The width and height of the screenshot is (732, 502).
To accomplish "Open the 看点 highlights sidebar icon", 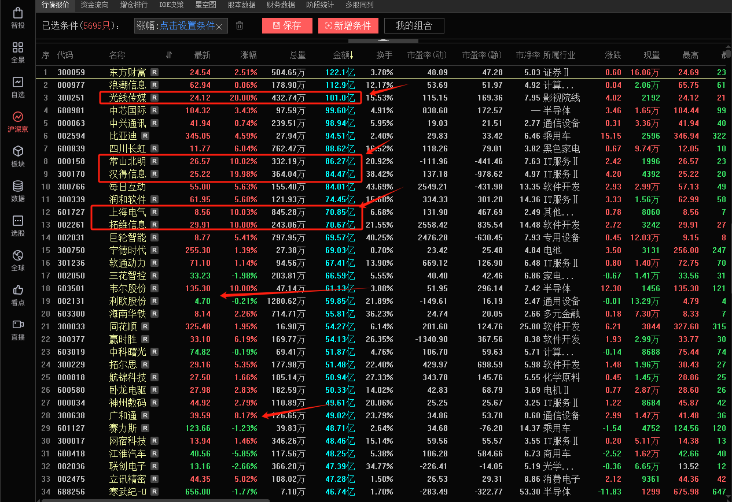I will tap(18, 295).
